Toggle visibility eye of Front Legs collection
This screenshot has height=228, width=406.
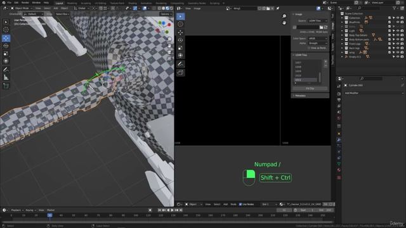click(x=398, y=44)
